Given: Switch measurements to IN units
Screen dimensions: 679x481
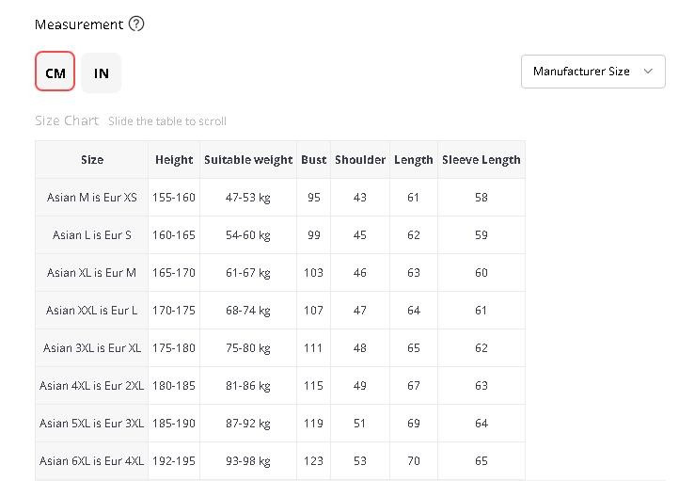Looking at the screenshot, I should (x=102, y=72).
